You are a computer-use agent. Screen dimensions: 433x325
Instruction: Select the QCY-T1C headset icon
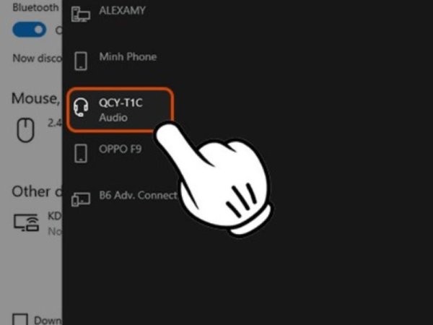coord(81,107)
